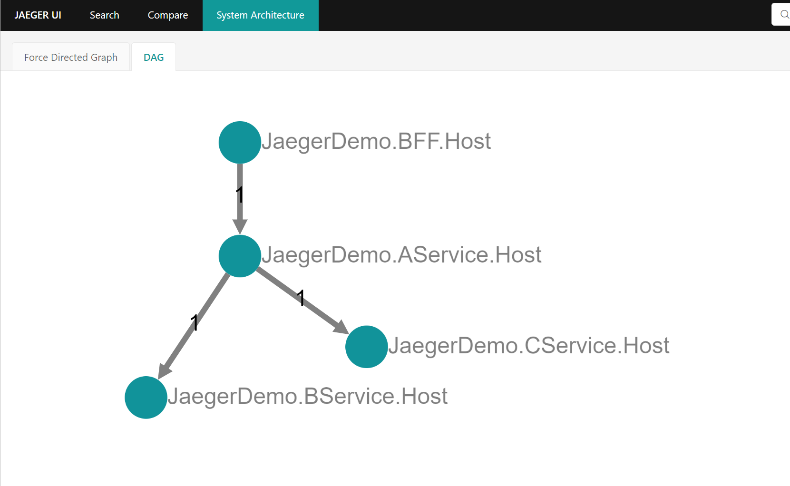The image size is (790, 486).
Task: Click the edge count label near CService arrow
Action: [x=301, y=298]
